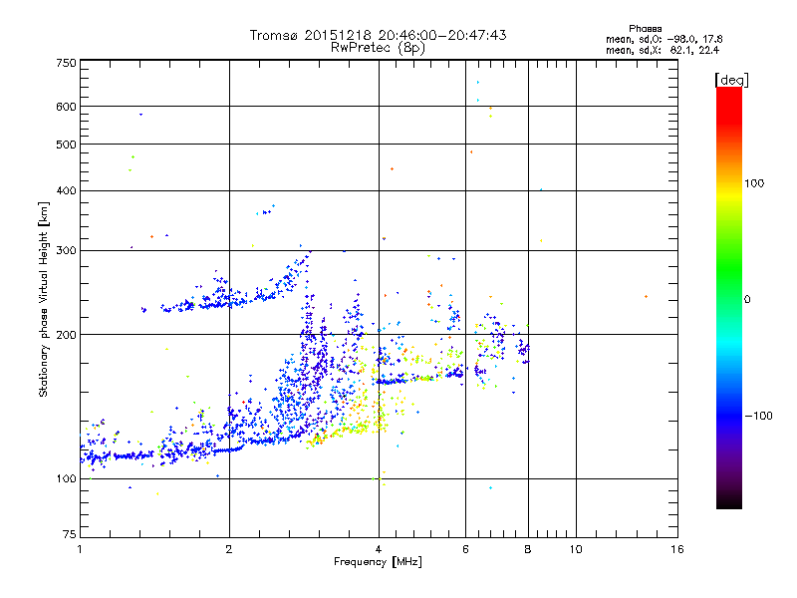
Task: Click the 'Frequency [MHz]' axis label
Action: tap(378, 562)
